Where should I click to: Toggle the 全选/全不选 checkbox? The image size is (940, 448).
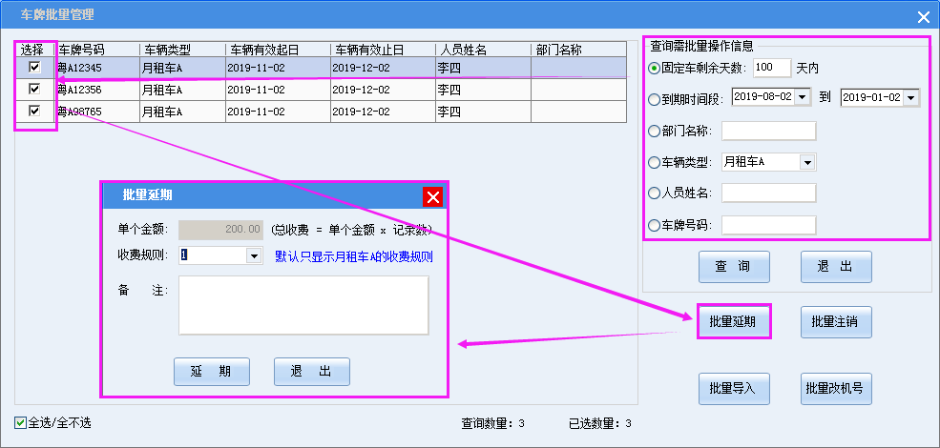coord(20,423)
